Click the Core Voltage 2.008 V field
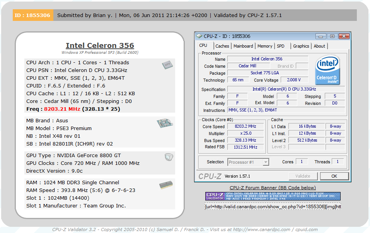 [294, 80]
